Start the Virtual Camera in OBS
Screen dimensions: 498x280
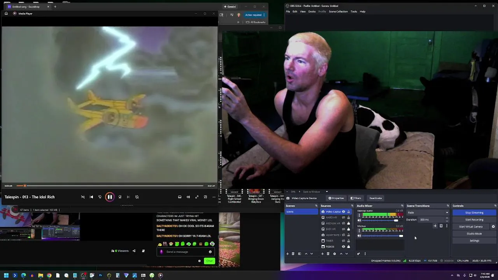[471, 227]
